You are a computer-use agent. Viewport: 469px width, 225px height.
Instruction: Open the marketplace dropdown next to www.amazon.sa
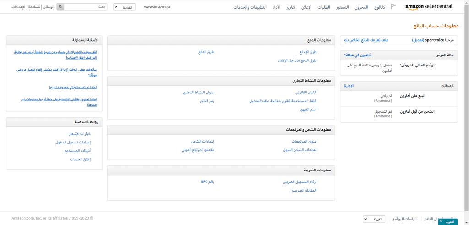coord(124,7)
